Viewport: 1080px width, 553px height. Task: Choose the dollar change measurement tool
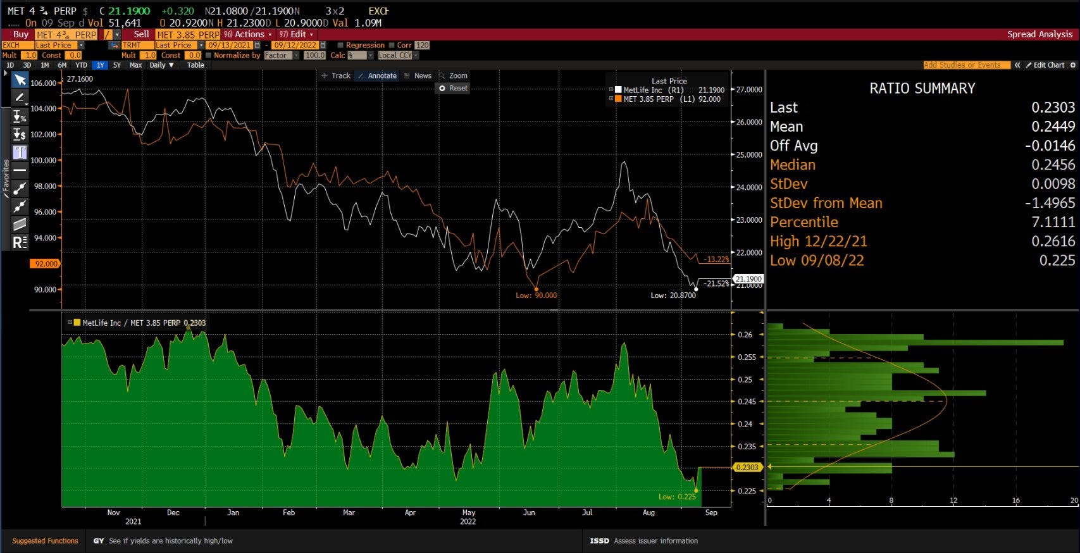coord(20,134)
